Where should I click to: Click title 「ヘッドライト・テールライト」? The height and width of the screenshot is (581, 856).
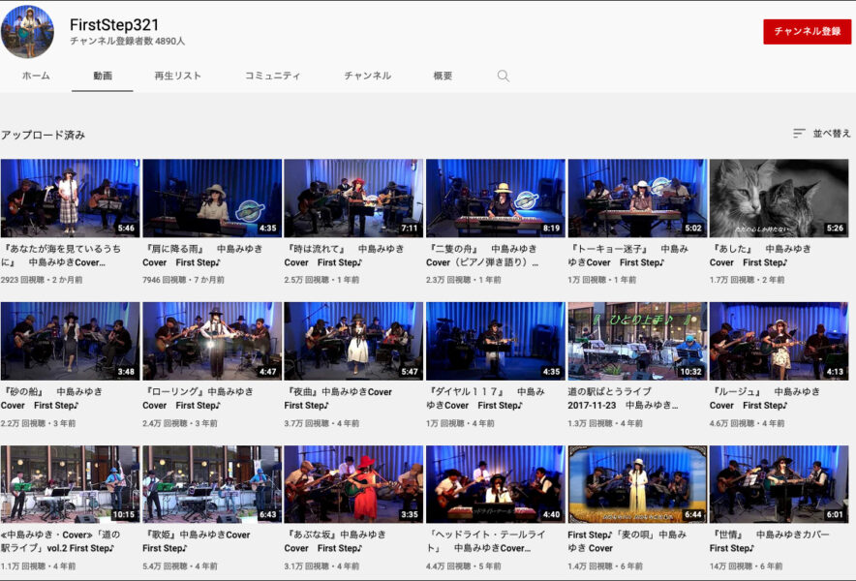coord(485,541)
